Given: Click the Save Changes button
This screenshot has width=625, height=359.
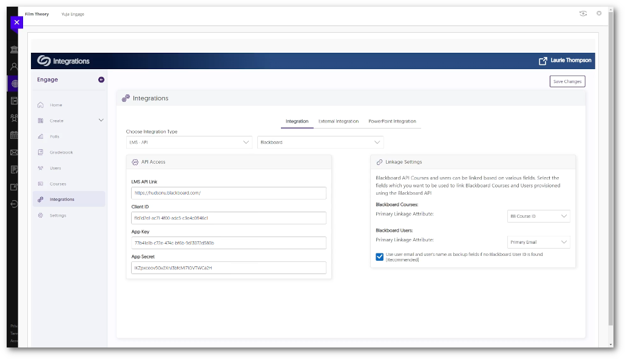Looking at the screenshot, I should click(x=567, y=81).
